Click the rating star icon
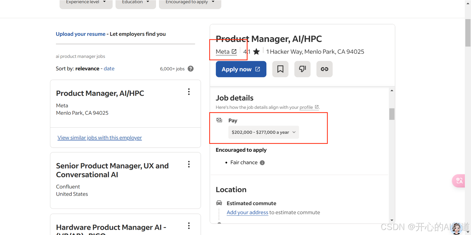 (256, 51)
